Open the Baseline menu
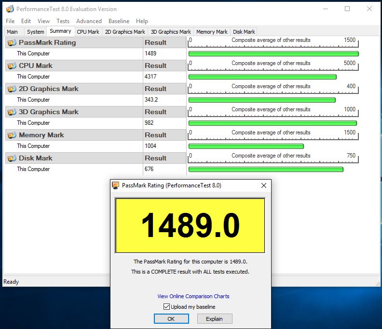The height and width of the screenshot is (329, 382). click(x=119, y=21)
